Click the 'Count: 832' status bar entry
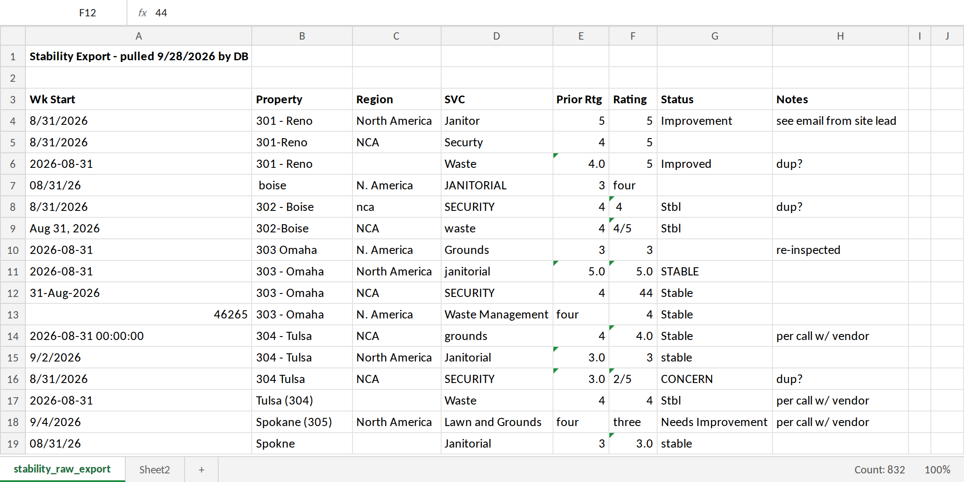The height and width of the screenshot is (482, 964). pyautogui.click(x=880, y=470)
